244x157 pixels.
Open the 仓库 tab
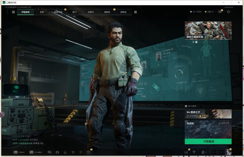pyautogui.click(x=42, y=12)
